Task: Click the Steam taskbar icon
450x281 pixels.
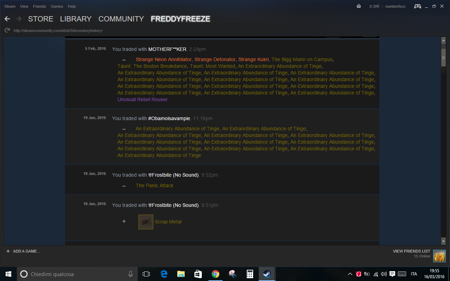Action: (267, 274)
